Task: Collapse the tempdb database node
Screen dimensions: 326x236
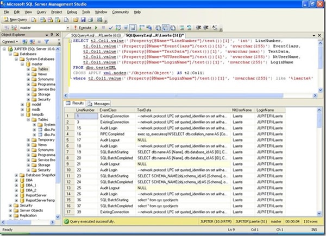Action: click(22, 114)
